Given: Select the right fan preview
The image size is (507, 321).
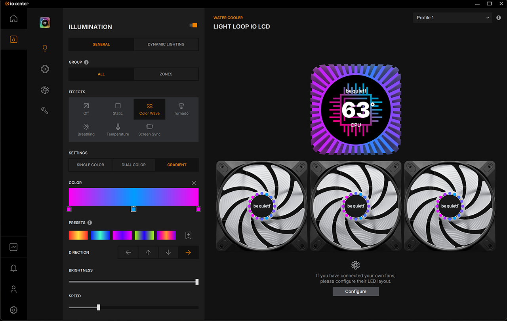Looking at the screenshot, I should coord(450,206).
